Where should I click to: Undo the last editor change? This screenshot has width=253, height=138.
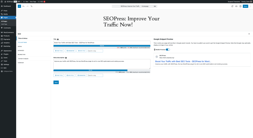(23, 6)
